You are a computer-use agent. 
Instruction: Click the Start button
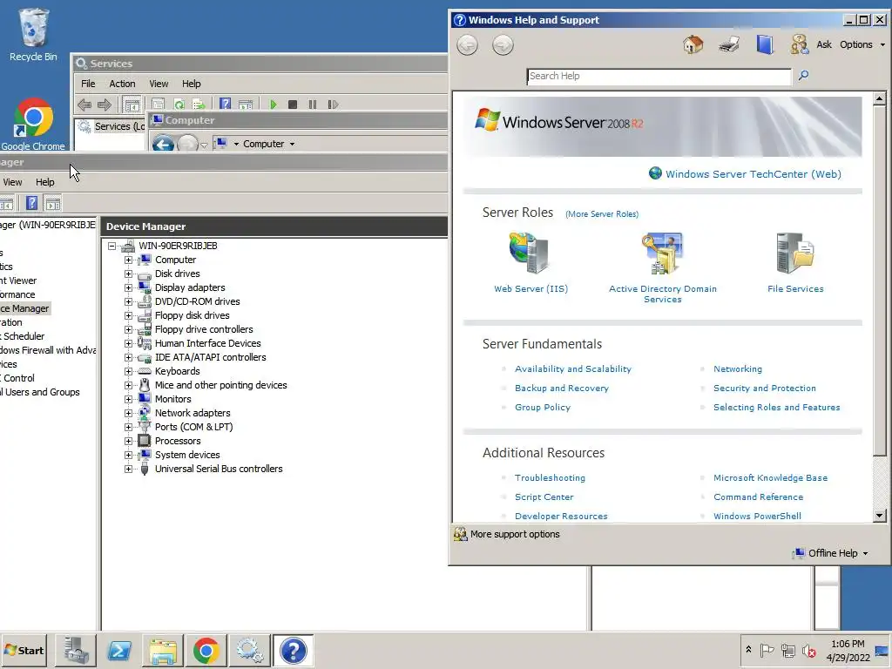(x=24, y=650)
